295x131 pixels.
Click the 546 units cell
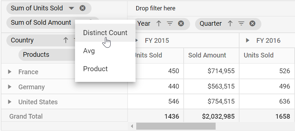click(156, 102)
